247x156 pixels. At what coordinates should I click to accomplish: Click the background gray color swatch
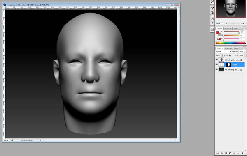219,34
